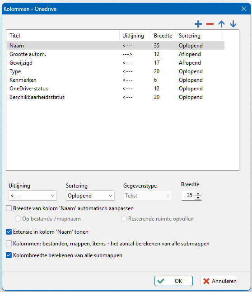Toggle Kolombreedte berekenen van alle submappen
The width and height of the screenshot is (252, 292).
tap(9, 255)
